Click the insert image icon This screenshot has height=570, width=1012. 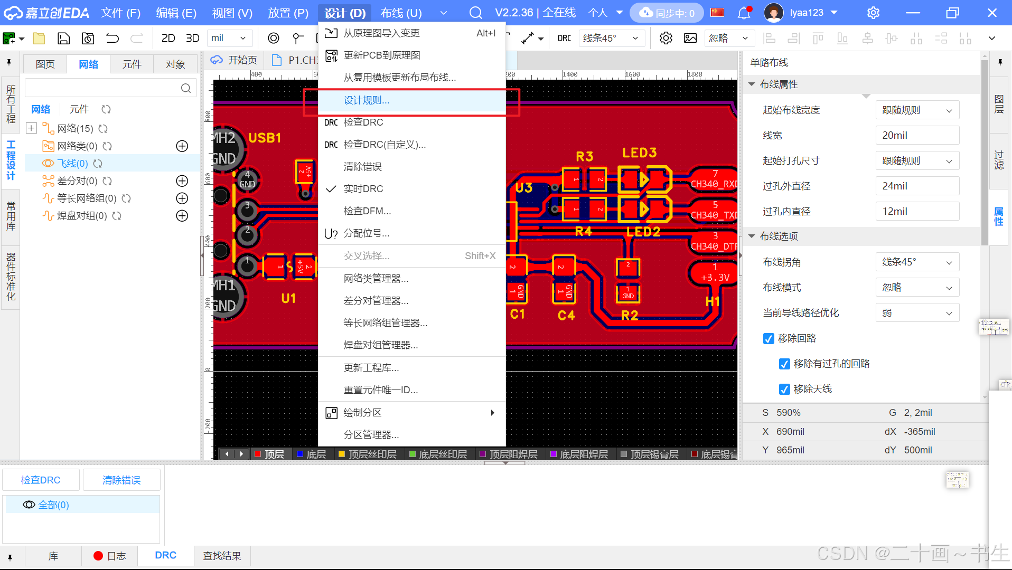coord(690,39)
